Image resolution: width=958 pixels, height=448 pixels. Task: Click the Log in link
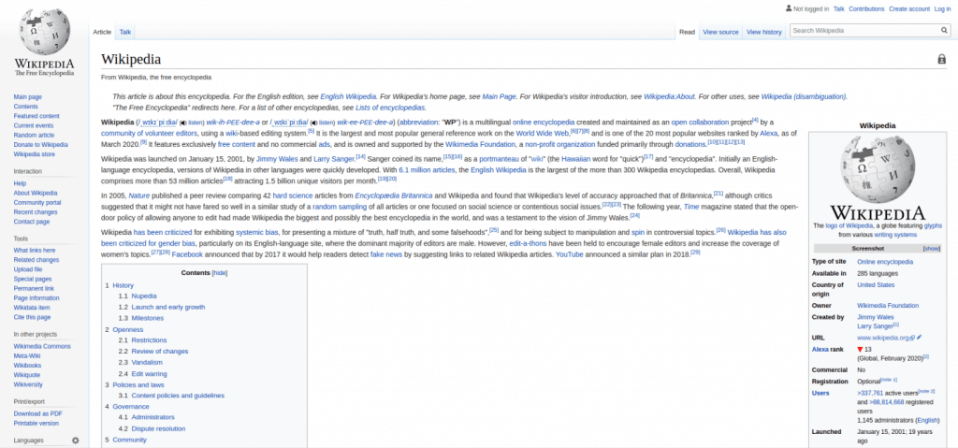(x=942, y=9)
